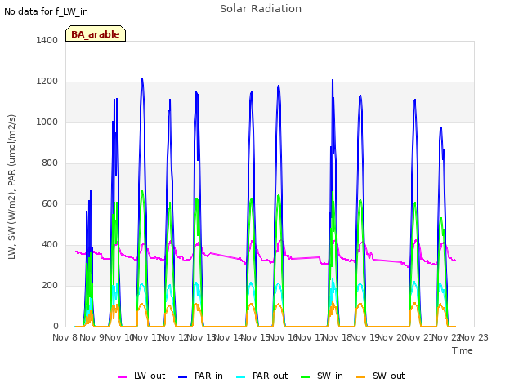Click the BA_arable annotation label
Viewport: 523px width, 392px height.
[x=96, y=33]
